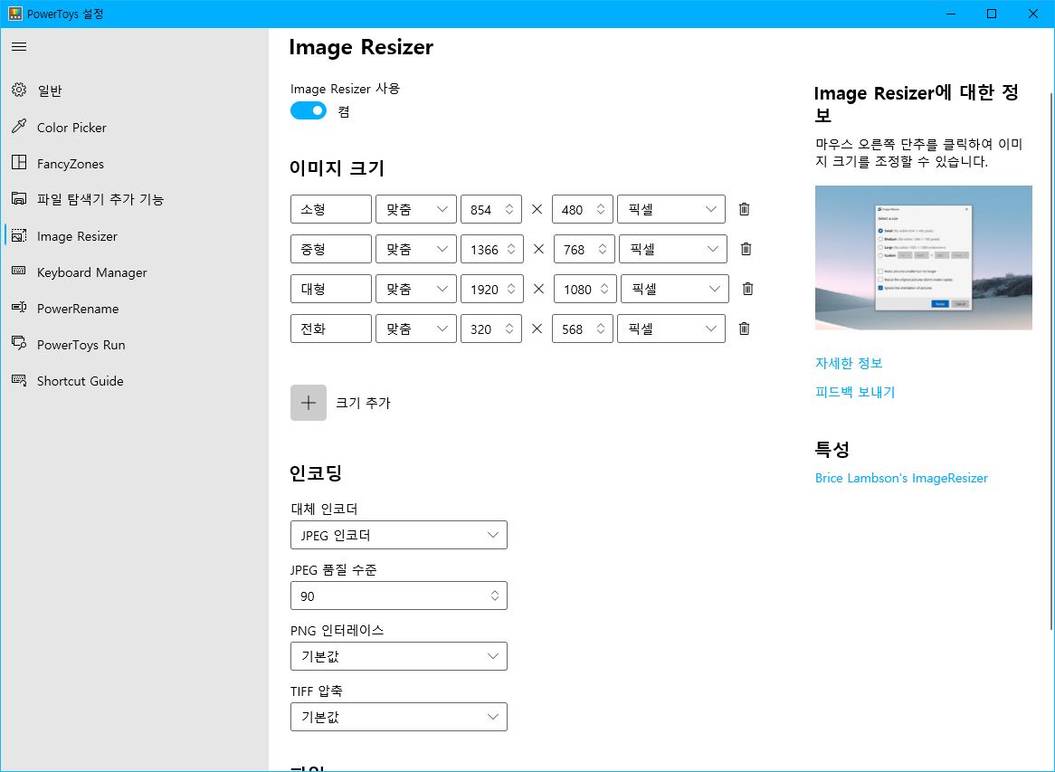
Task: Open the 픽셀 unit dropdown for 소형
Action: tap(671, 209)
